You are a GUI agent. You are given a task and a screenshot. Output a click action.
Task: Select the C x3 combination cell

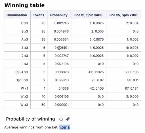pyautogui.click(x=17, y=23)
